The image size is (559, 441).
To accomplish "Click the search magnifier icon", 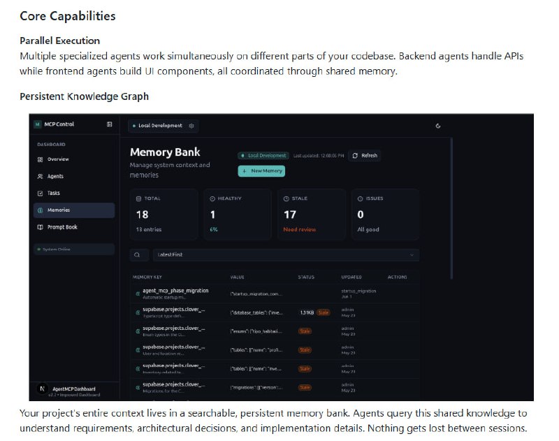I will pos(138,255).
